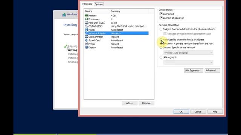
Task: Open the VMnet0 (Auto-bridging) dropdown
Action: click(x=188, y=52)
